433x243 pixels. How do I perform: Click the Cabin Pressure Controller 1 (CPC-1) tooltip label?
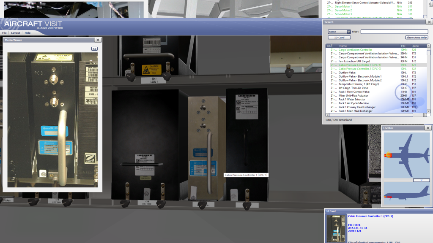click(246, 175)
